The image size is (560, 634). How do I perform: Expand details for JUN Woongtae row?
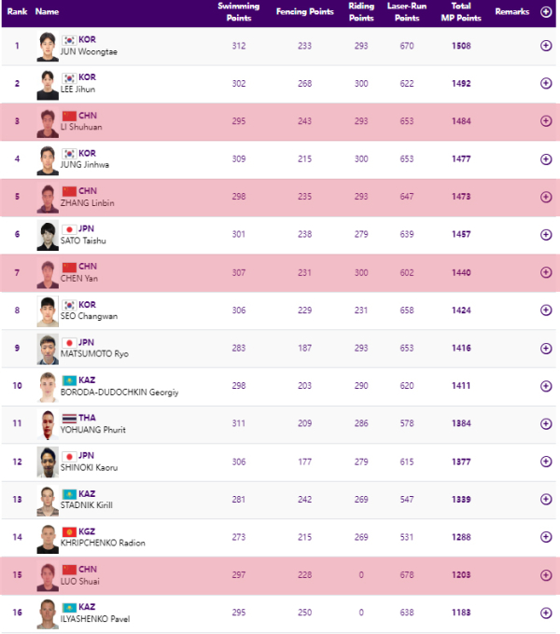[x=546, y=46]
